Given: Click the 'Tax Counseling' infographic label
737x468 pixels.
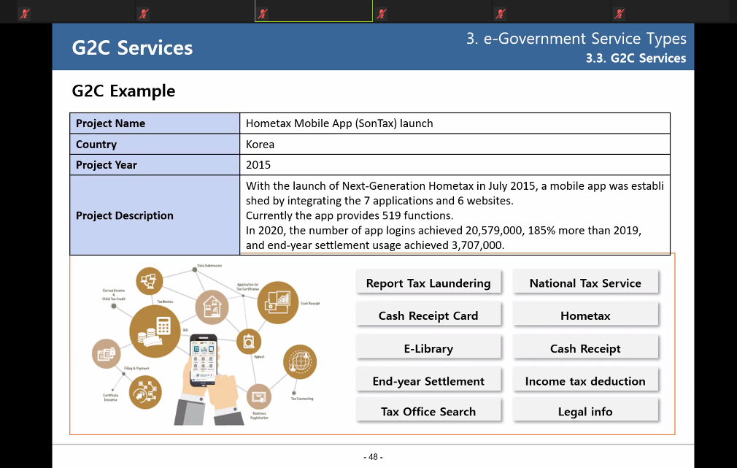Looking at the screenshot, I should click(302, 399).
